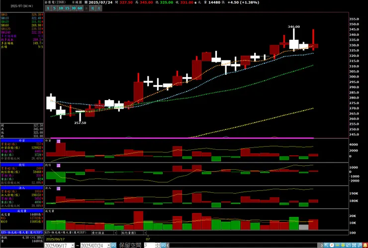Click the arrow pointer tool icon

(x=326, y=245)
